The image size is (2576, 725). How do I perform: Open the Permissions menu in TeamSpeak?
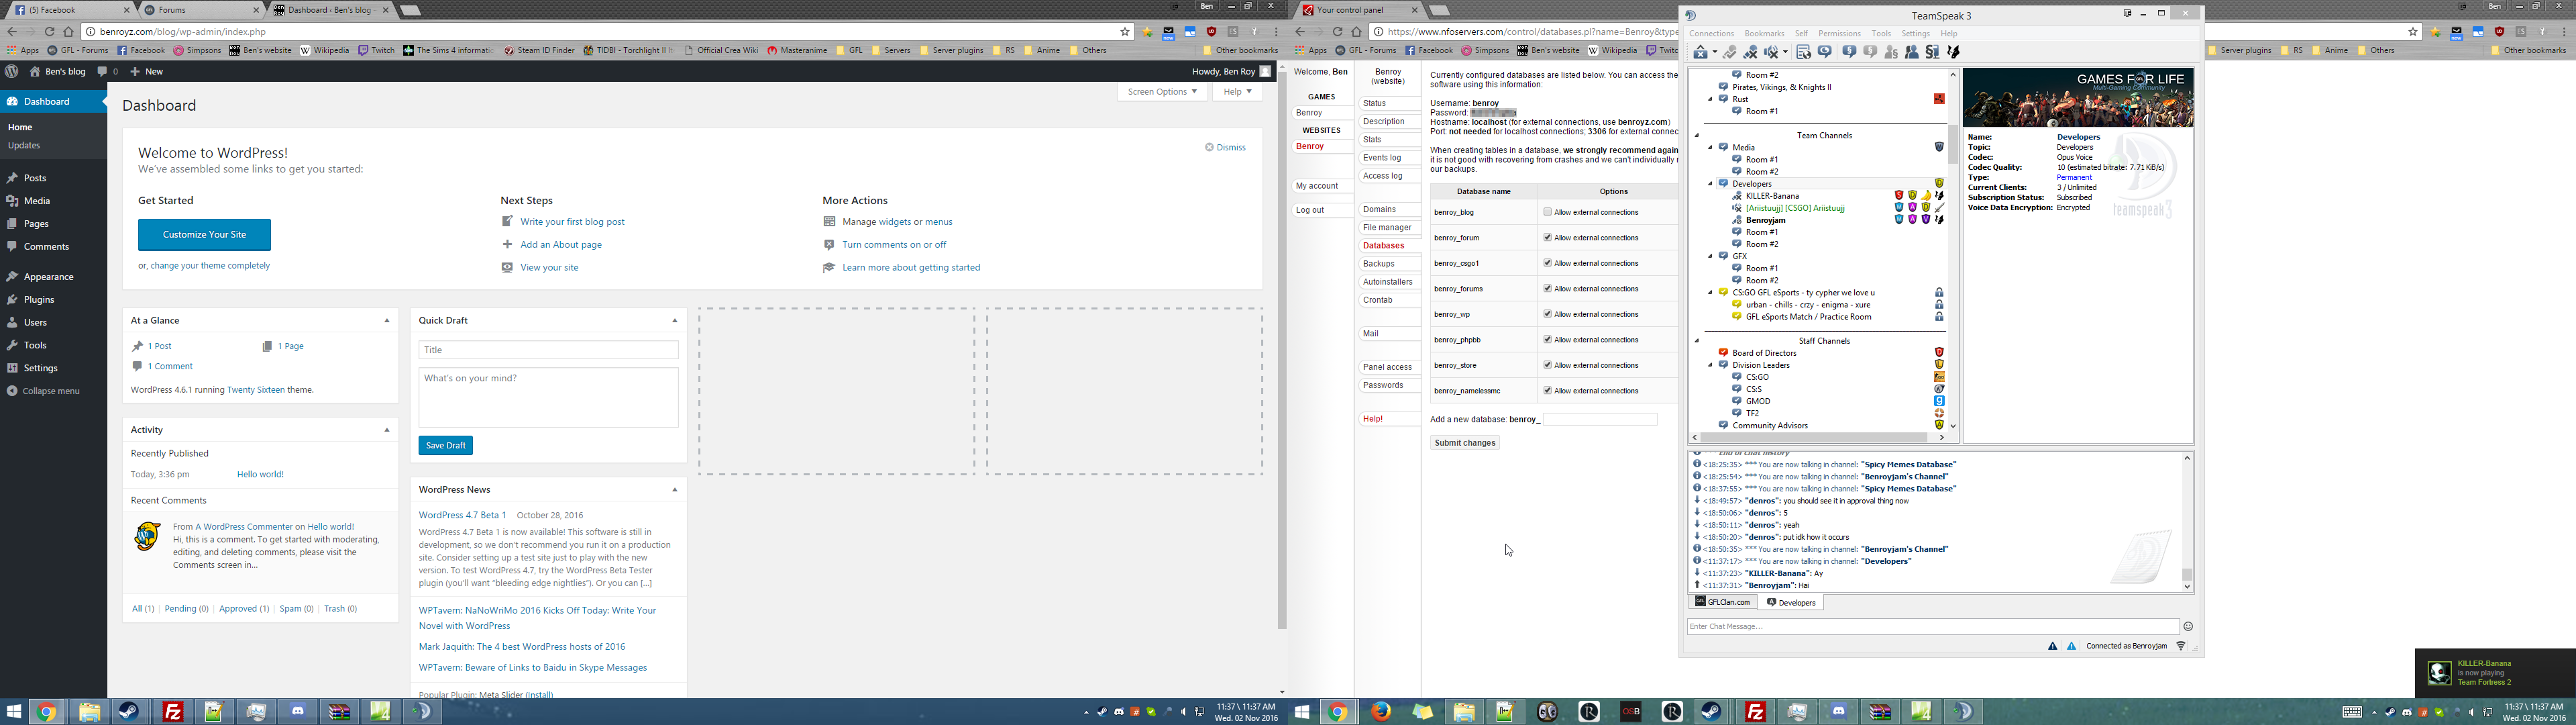(1839, 33)
